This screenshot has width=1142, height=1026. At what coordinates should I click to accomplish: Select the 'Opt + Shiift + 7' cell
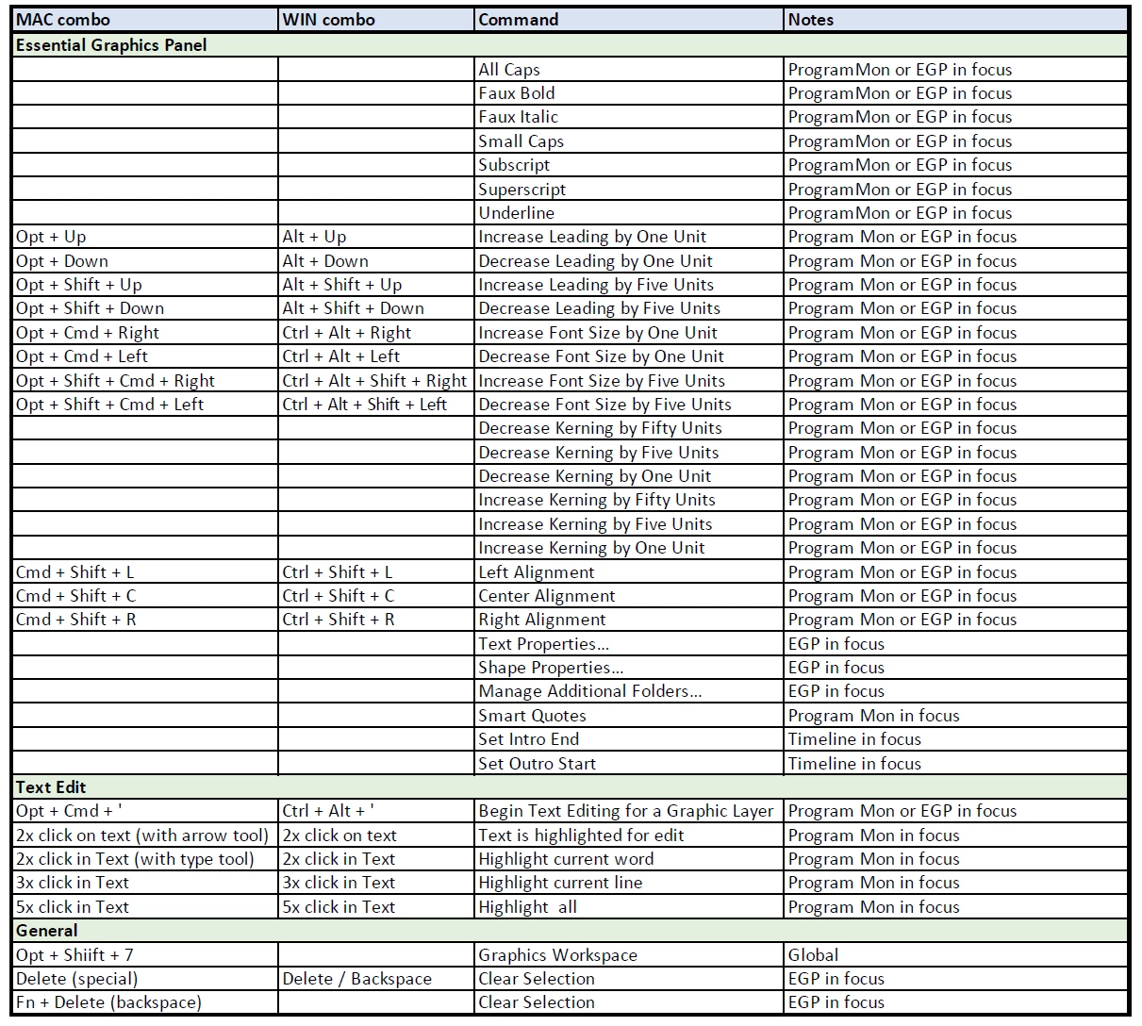(x=145, y=955)
